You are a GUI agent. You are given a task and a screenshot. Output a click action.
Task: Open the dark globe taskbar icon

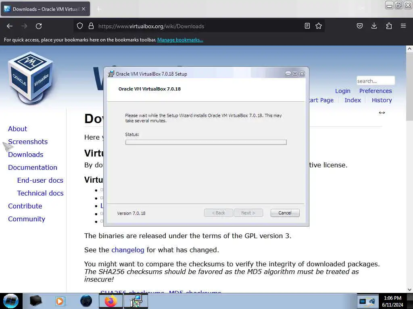click(x=86, y=301)
